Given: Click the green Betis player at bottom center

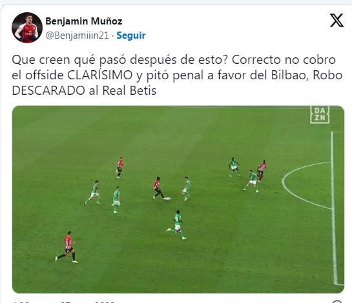Looking at the screenshot, I should click(177, 225).
